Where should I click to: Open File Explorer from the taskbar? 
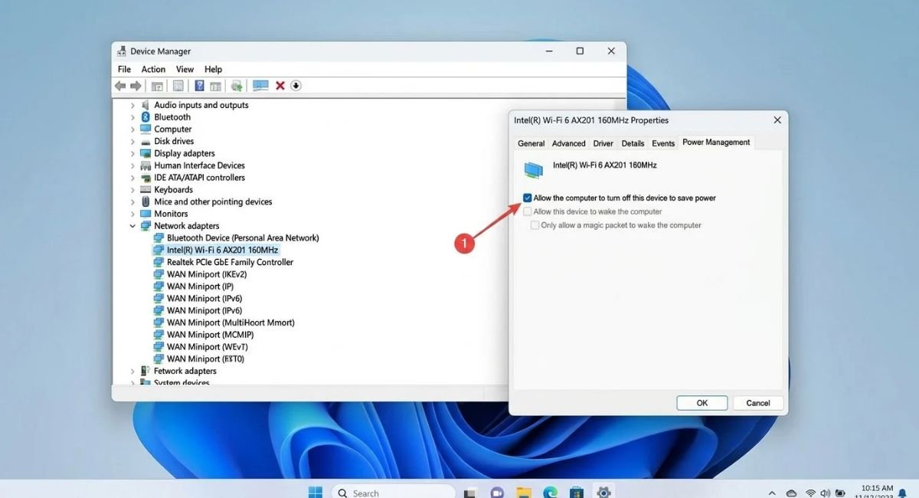(524, 493)
